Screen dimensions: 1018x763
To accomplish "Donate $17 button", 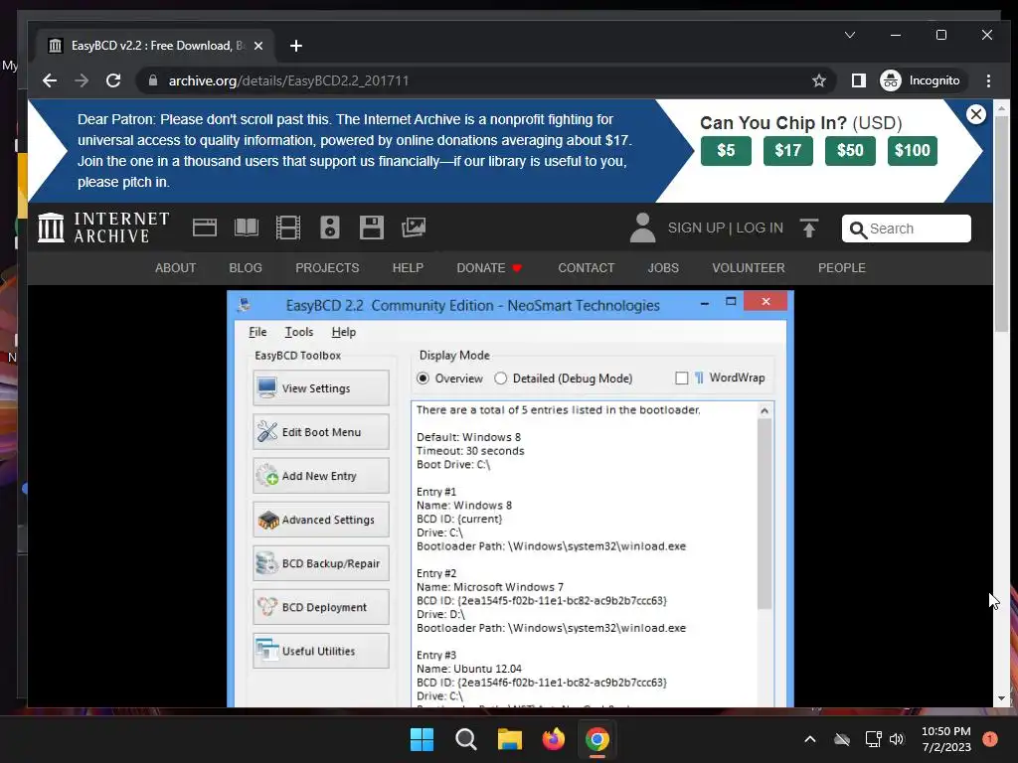I will [788, 151].
